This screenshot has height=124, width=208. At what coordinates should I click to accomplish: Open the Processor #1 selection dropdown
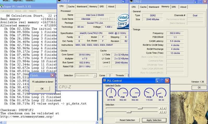click(x=95, y=75)
